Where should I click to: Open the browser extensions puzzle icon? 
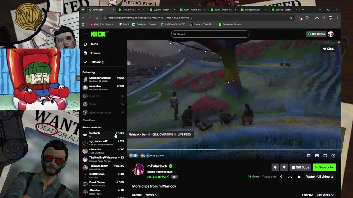[307, 18]
